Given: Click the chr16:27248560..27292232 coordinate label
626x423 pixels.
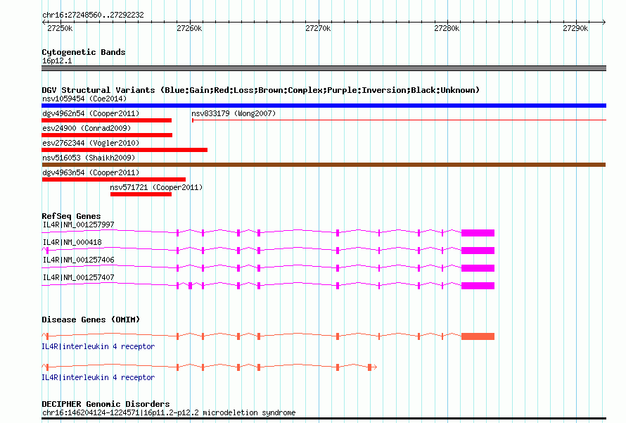Looking at the screenshot, I should point(93,15).
